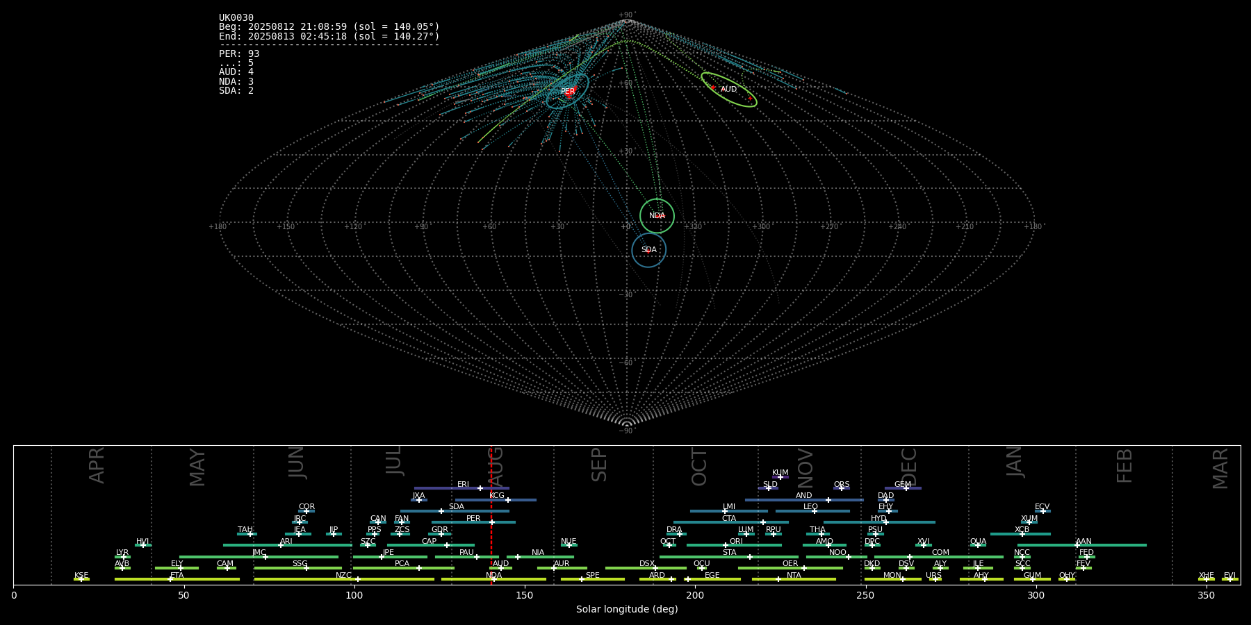Click the URS shower label in timeline

[x=933, y=576]
